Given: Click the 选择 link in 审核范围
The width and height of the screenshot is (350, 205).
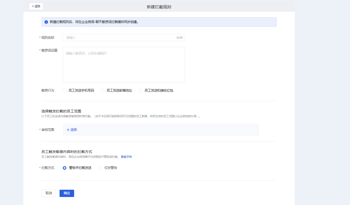Looking at the screenshot, I should [x=72, y=130].
